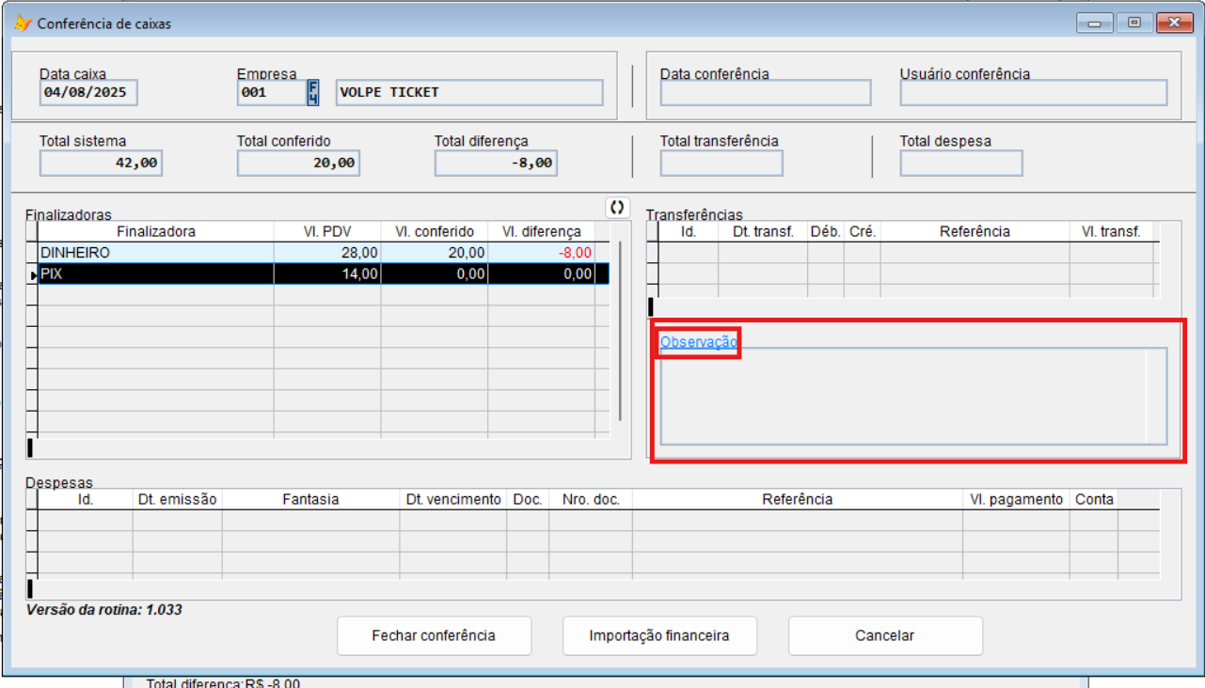This screenshot has height=688, width=1205.
Task: Click the Usuário conferência field
Action: pos(1034,92)
